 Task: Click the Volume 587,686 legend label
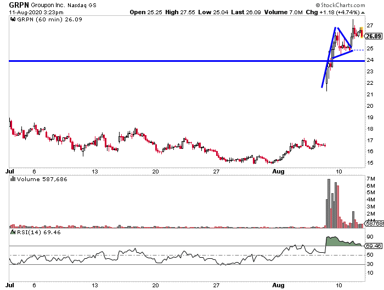click(x=42, y=179)
